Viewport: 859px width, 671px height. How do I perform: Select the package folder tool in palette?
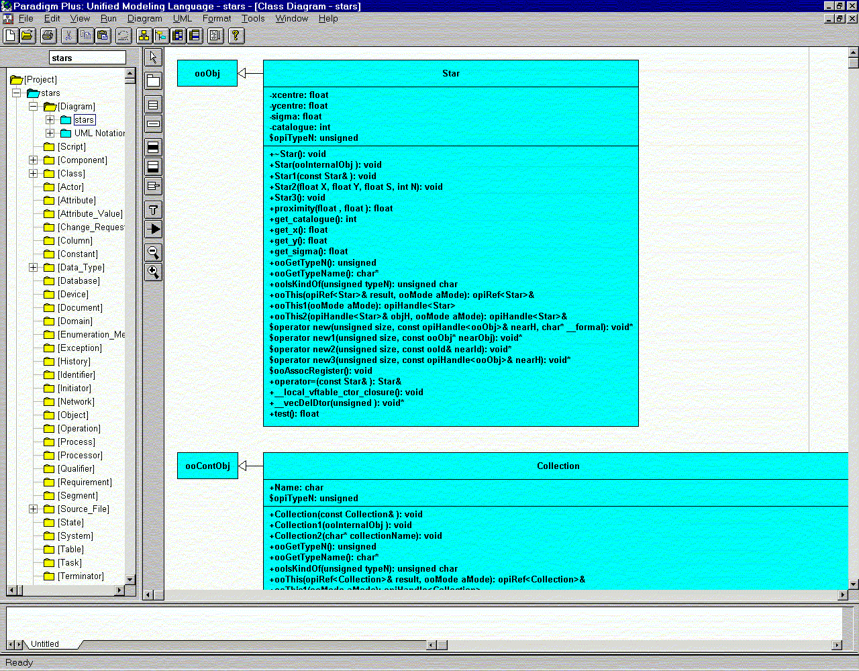(154, 81)
